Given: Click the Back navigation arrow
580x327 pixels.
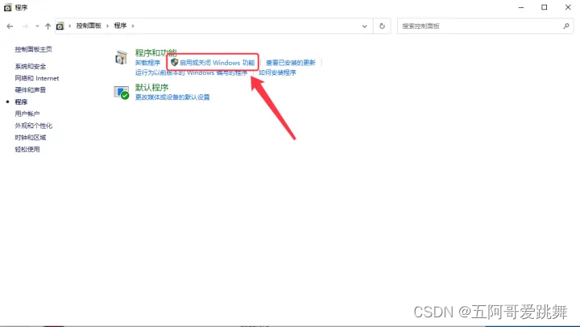Looking at the screenshot, I should 10,26.
